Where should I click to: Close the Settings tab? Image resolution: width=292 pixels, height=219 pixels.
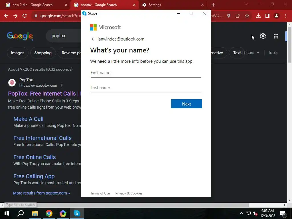click(x=202, y=5)
